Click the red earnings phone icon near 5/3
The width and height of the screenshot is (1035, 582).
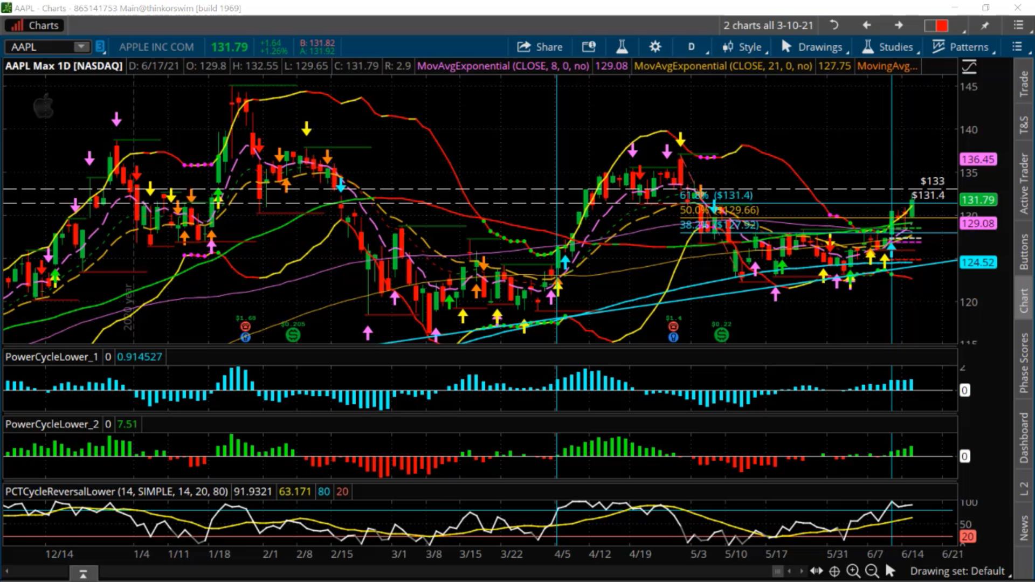tap(673, 327)
